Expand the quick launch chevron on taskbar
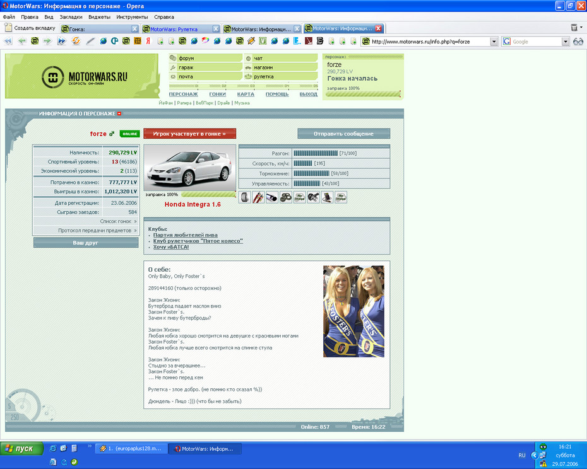Screen dimensions: 587x469 pos(90,446)
